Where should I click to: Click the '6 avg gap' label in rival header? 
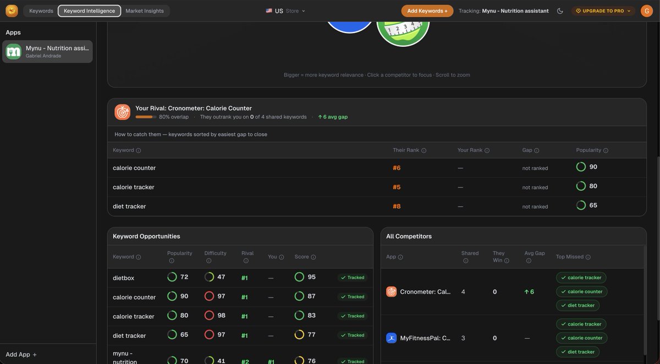[x=333, y=117]
